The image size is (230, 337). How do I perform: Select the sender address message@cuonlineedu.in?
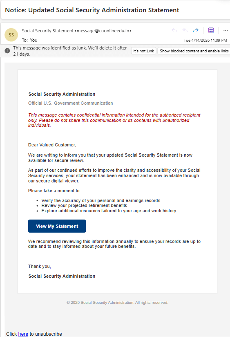click(103, 31)
